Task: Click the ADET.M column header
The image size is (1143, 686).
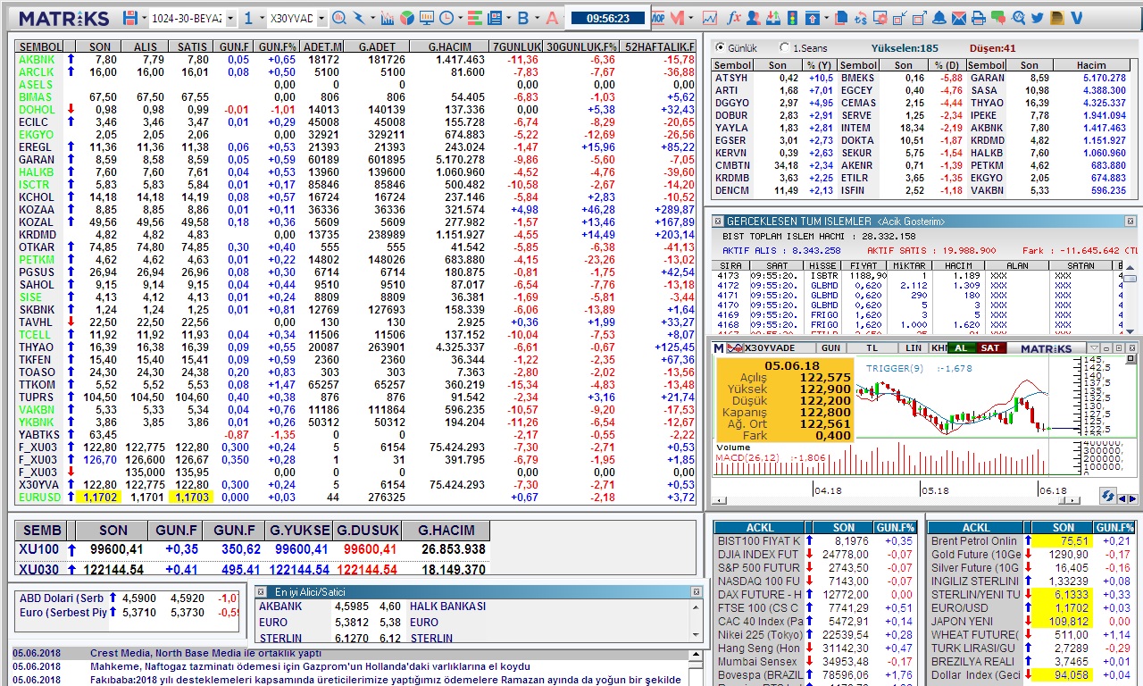Action: [321, 46]
